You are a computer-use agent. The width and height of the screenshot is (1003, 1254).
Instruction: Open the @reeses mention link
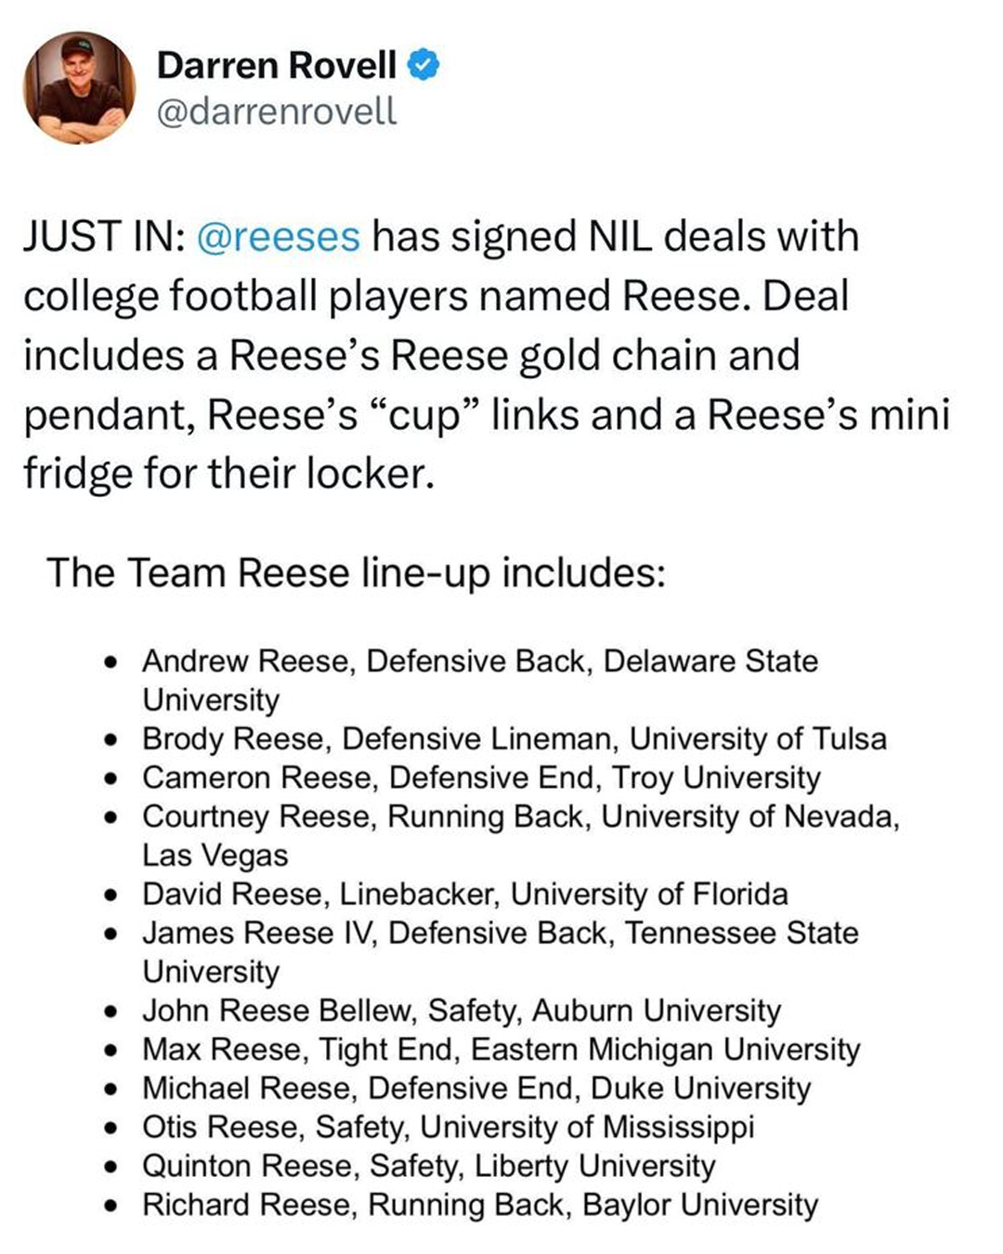[278, 236]
